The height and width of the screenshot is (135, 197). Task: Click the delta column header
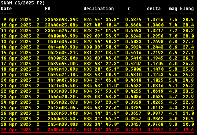154,9
